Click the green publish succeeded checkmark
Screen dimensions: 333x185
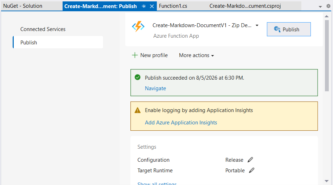[137, 77]
